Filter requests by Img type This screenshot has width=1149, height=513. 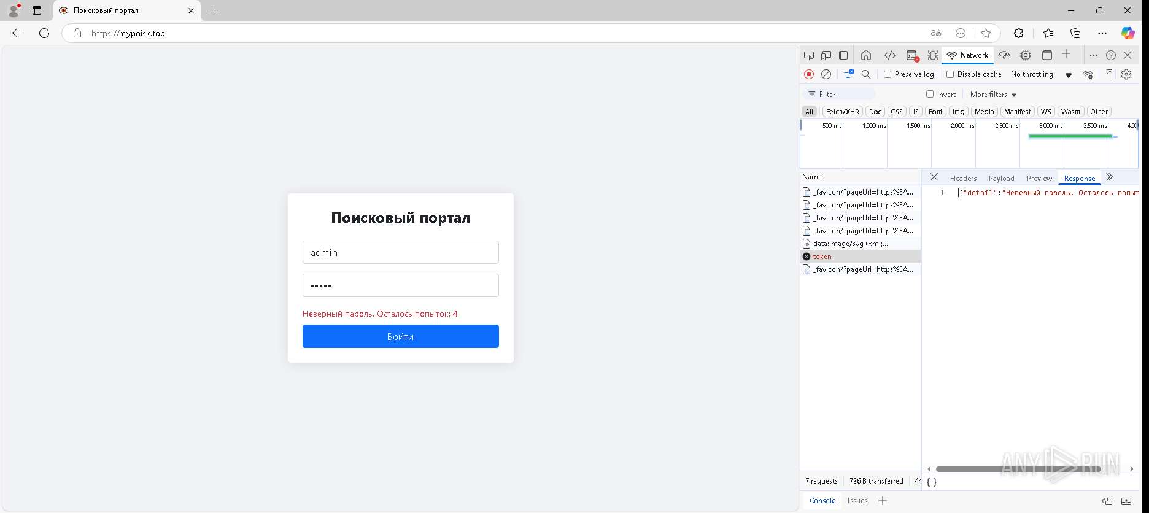(x=958, y=112)
